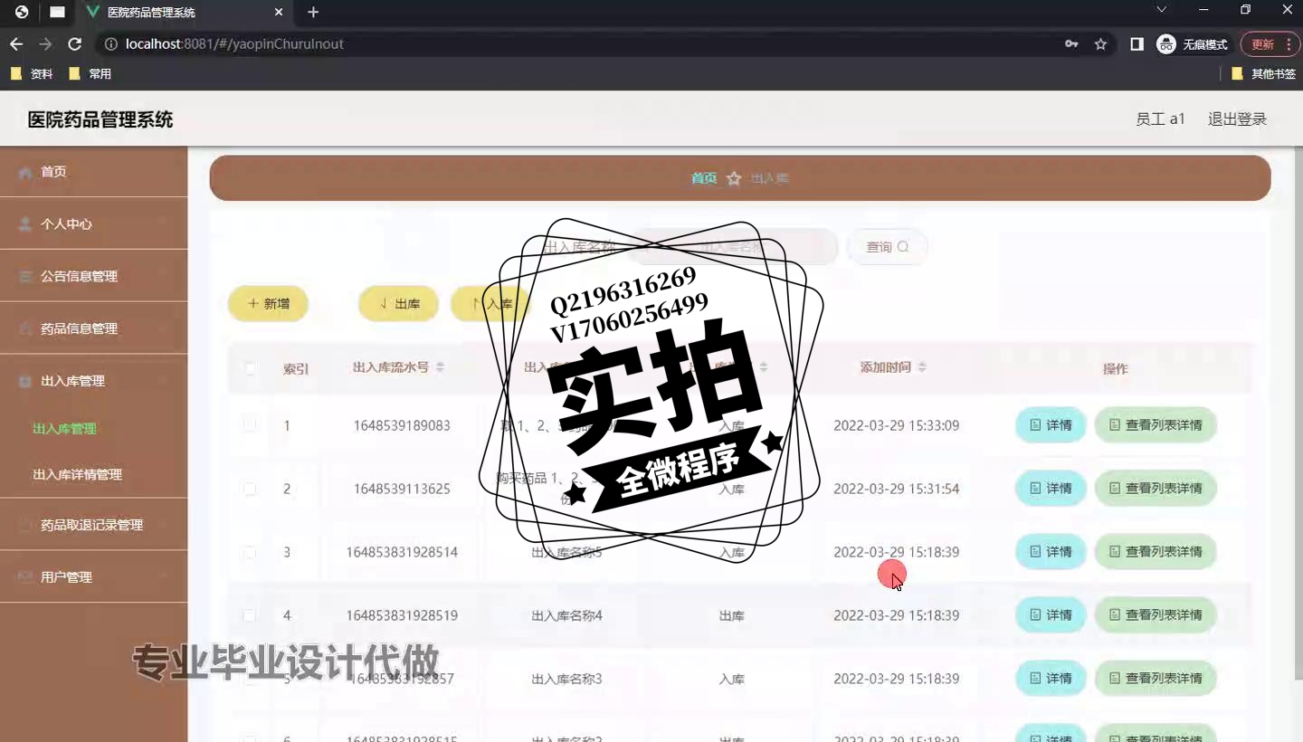Click serial number 164853831928519 cell
1303x742 pixels.
pyautogui.click(x=402, y=615)
